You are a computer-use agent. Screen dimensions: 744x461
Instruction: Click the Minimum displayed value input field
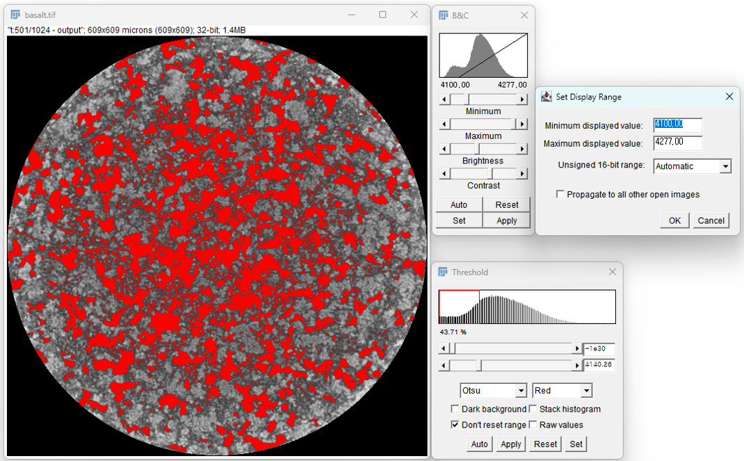tap(677, 125)
